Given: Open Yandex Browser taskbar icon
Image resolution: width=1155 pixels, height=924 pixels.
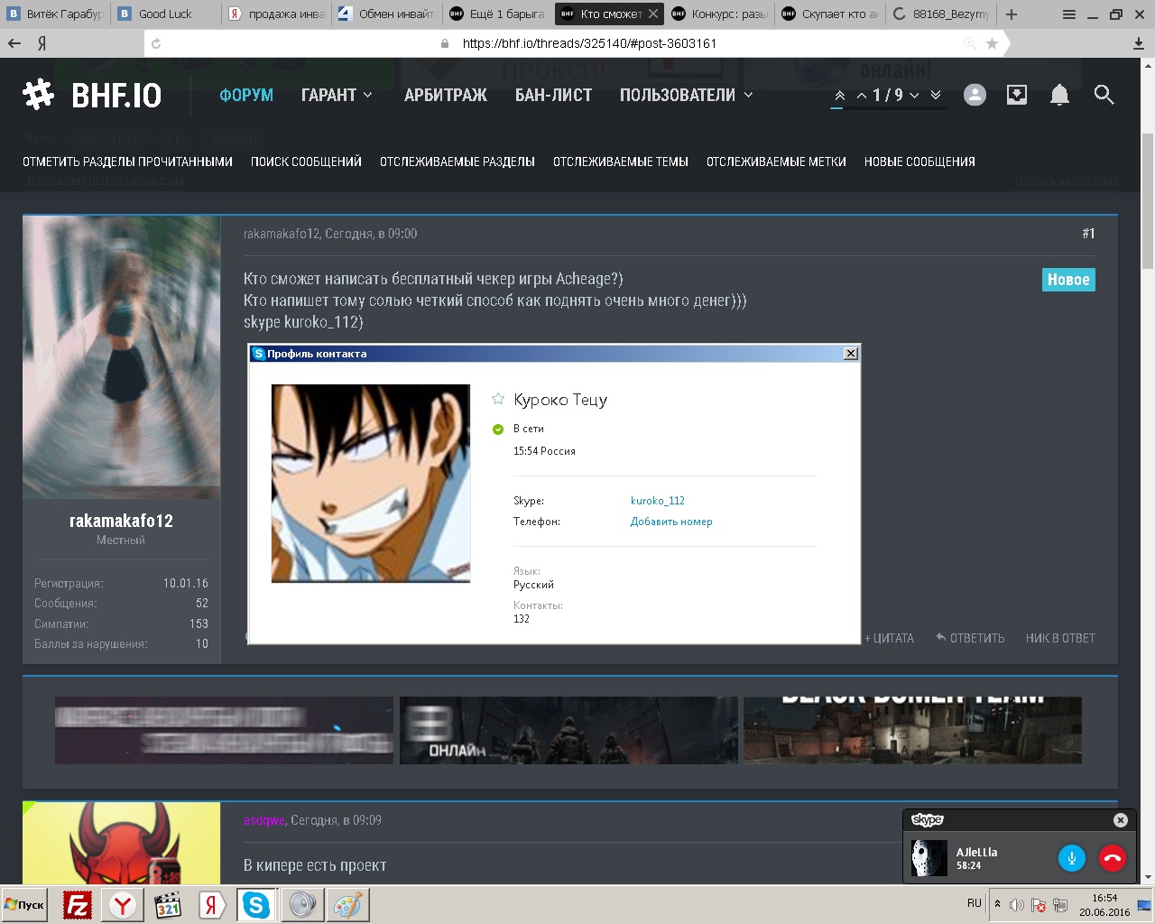Looking at the screenshot, I should (123, 905).
